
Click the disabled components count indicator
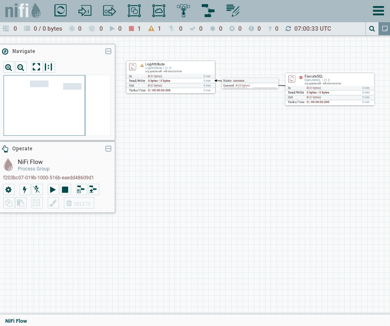click(x=175, y=29)
